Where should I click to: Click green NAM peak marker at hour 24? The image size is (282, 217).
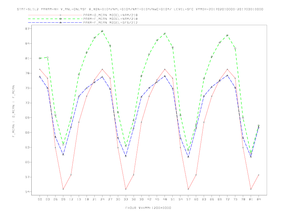coord(102,31)
